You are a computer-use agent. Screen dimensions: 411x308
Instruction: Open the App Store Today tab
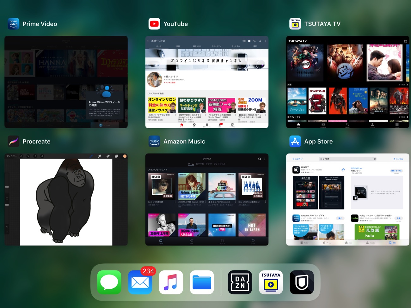tap(304, 243)
